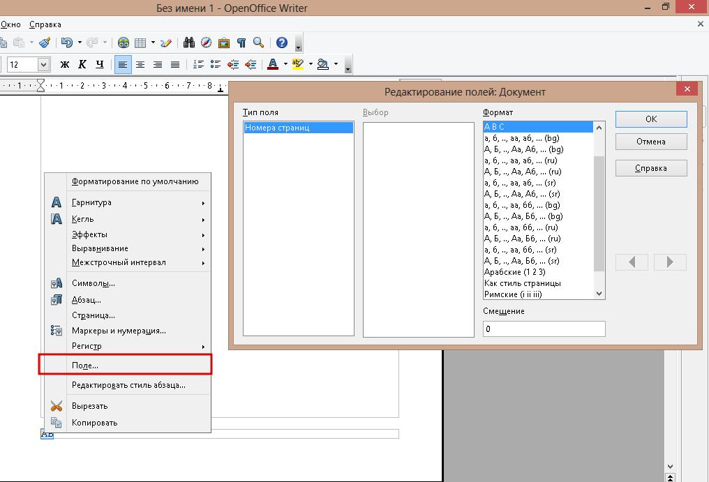709x482 pixels.
Task: Expand the Кегль submenu
Action: tap(135, 219)
